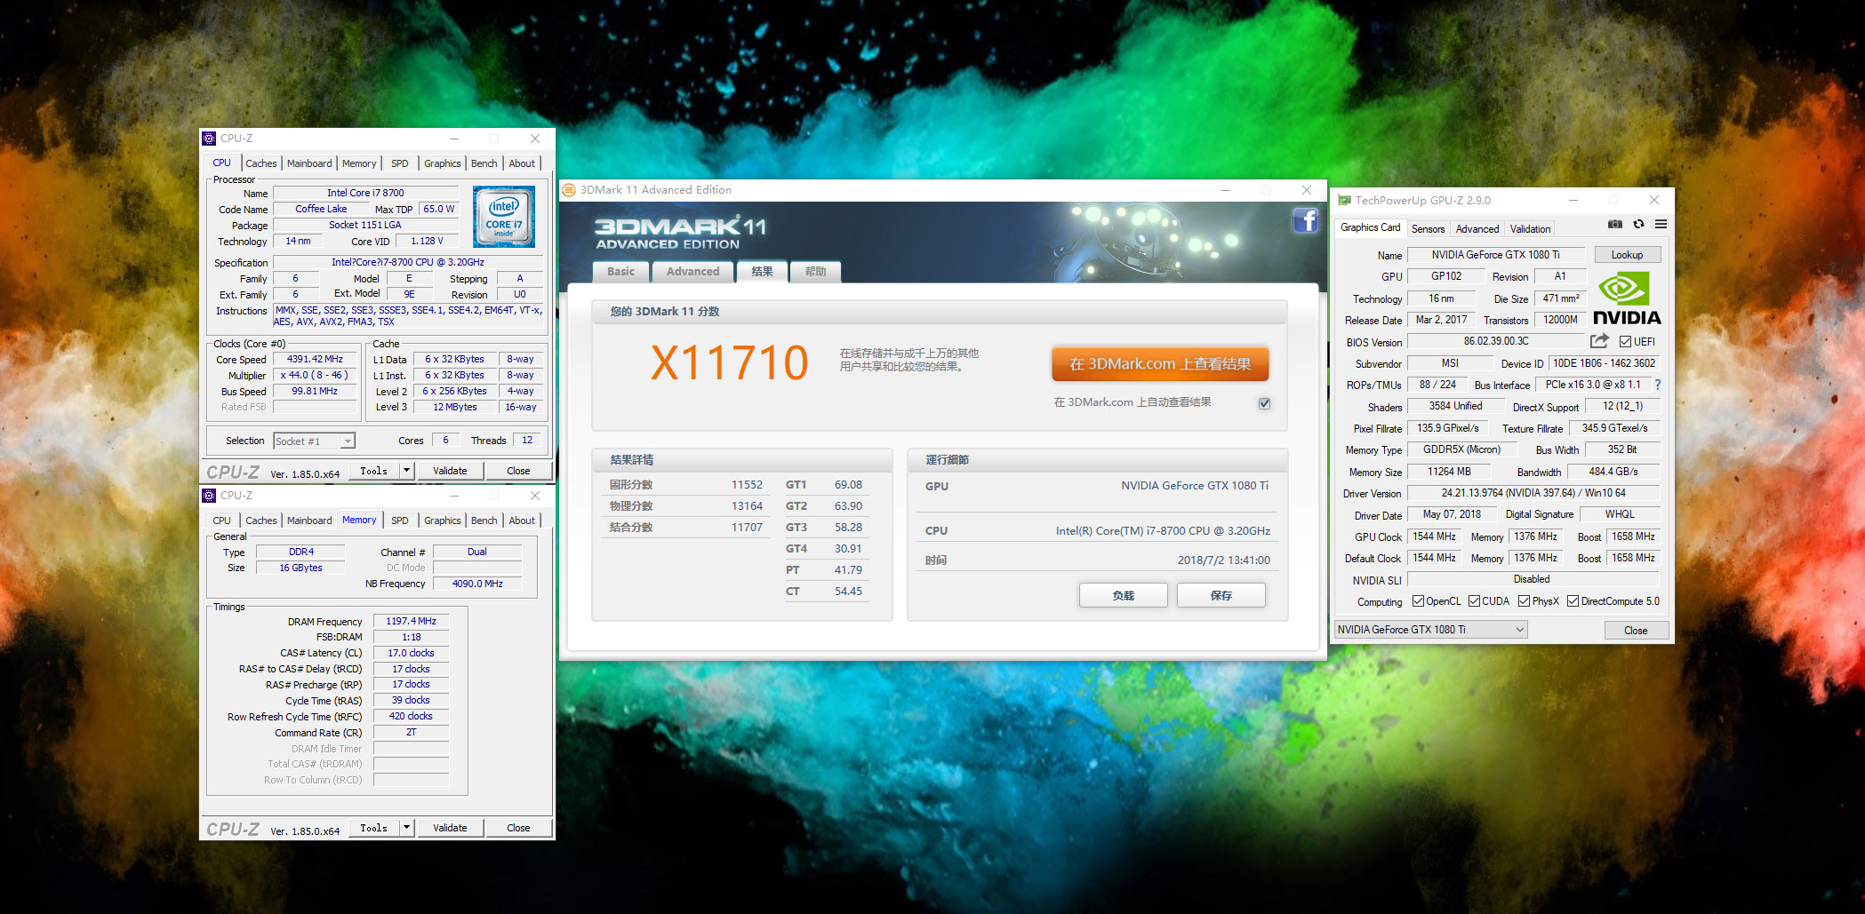Click Tools button in CPU-Z processor window
This screenshot has height=914, width=1865.
pos(374,471)
